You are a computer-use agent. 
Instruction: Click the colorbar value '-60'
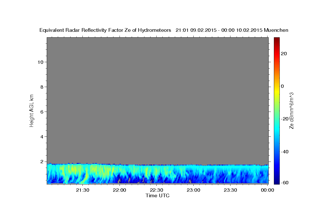[x=284, y=183]
